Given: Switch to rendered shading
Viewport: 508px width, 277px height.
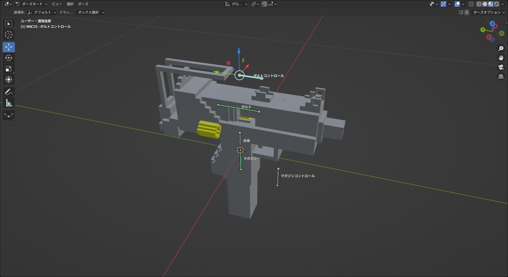Looking at the screenshot, I should (x=496, y=4).
